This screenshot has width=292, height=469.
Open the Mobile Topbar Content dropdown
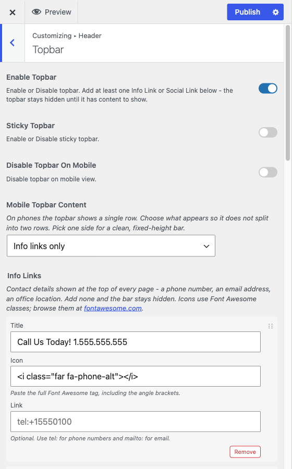coord(111,246)
